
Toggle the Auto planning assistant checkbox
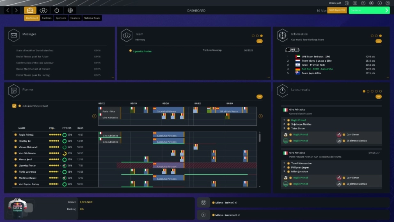14,106
